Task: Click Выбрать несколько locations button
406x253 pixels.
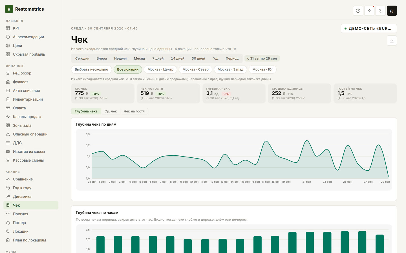Action: click(x=91, y=69)
